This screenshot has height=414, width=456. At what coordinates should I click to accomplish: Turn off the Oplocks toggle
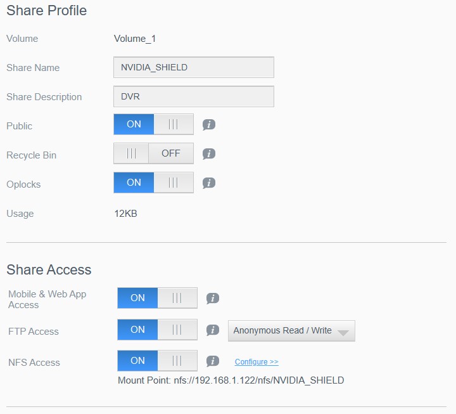pyautogui.click(x=153, y=183)
